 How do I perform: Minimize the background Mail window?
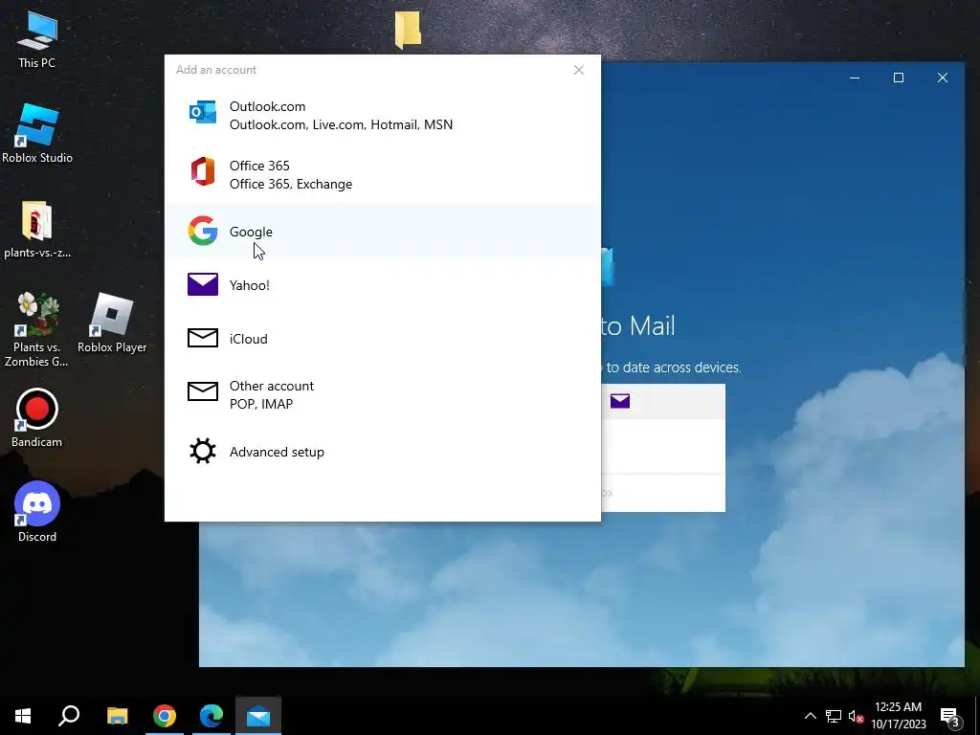[x=855, y=78]
